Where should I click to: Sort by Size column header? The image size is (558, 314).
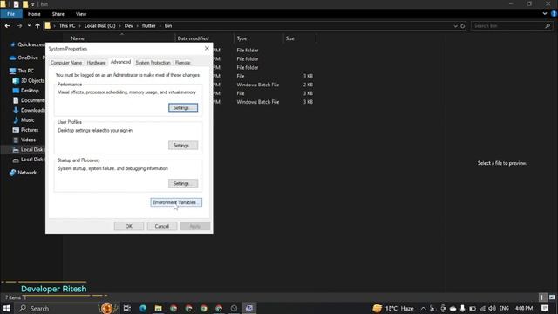coord(290,38)
